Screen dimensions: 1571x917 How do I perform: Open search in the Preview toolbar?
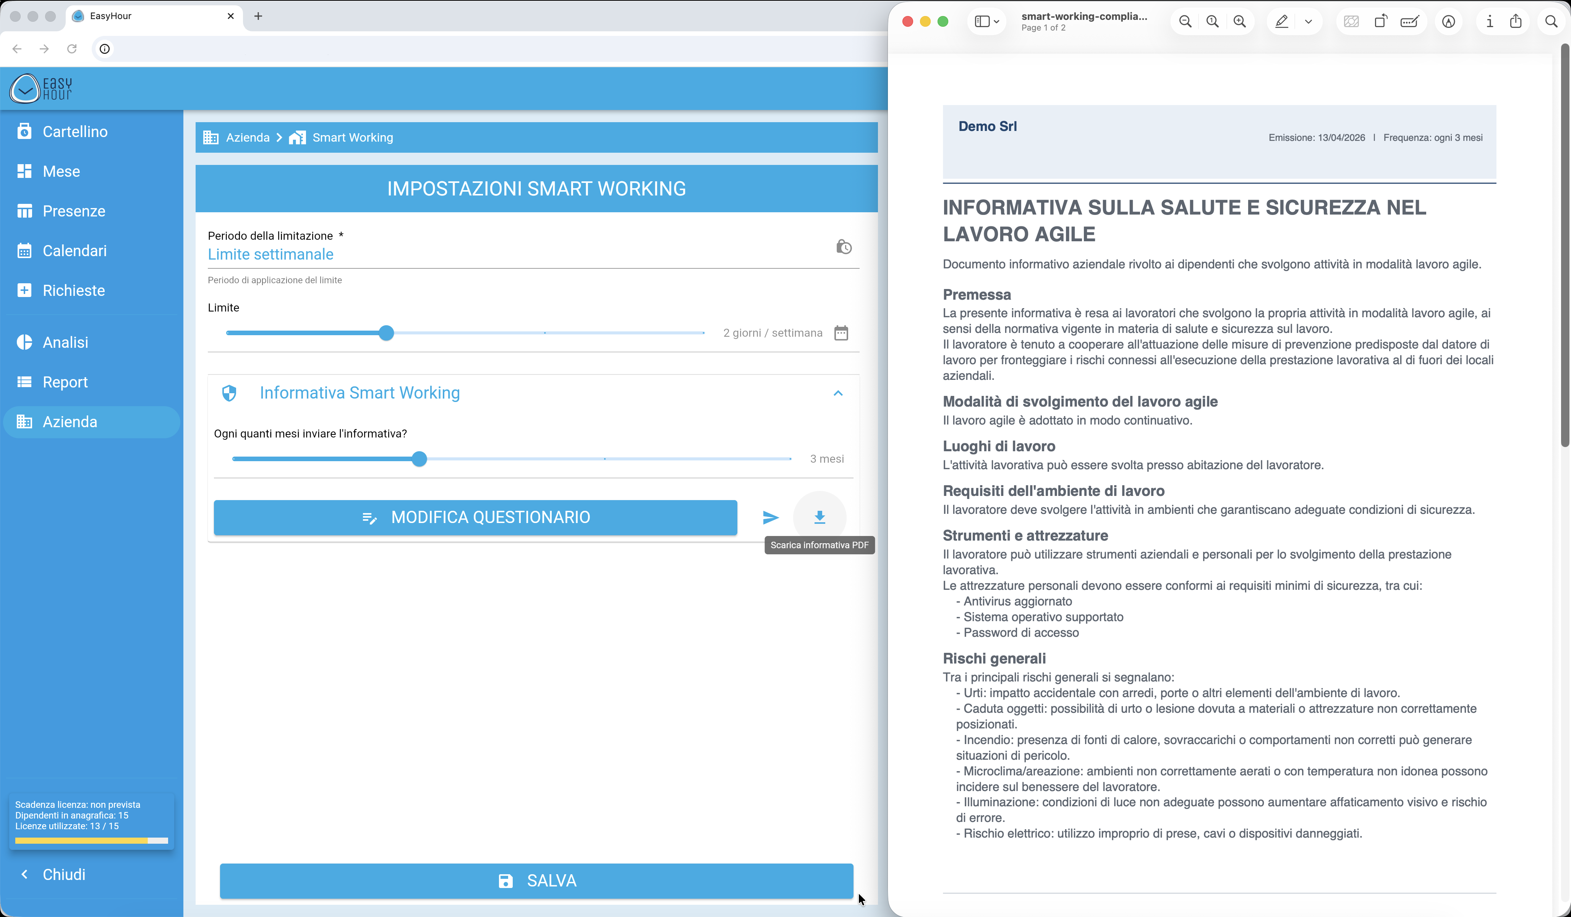pyautogui.click(x=1551, y=21)
